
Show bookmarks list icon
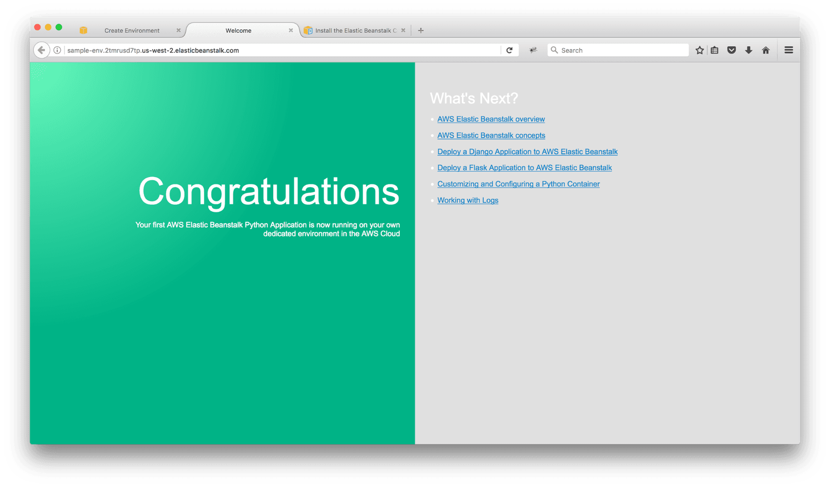tap(715, 50)
